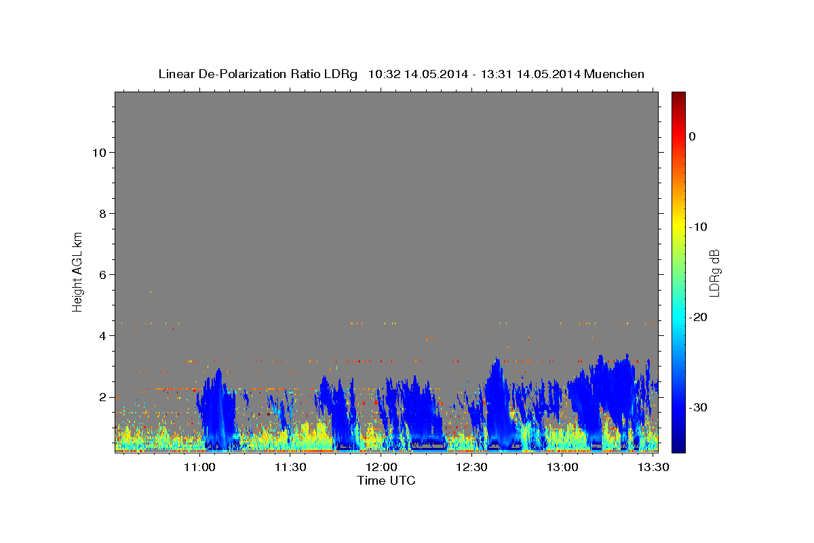Click the 11:00 time tick label
The image size is (814, 543).
(200, 467)
